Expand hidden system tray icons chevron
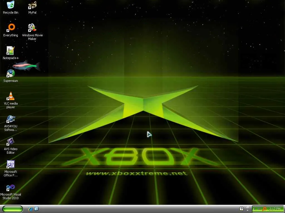 pyautogui.click(x=254, y=209)
